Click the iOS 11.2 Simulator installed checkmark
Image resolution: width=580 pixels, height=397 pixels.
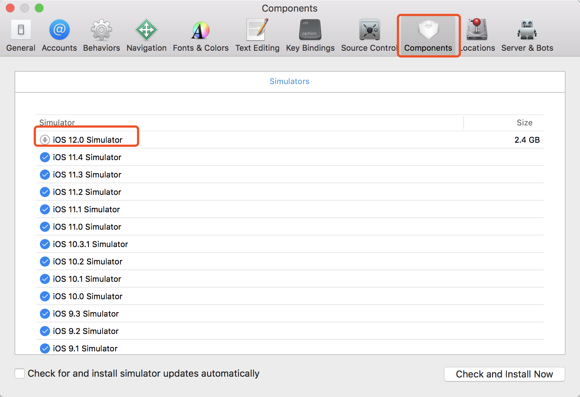click(x=45, y=192)
